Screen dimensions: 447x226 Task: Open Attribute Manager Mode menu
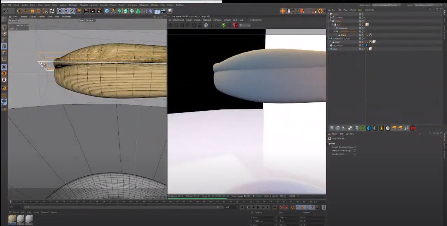click(x=335, y=134)
